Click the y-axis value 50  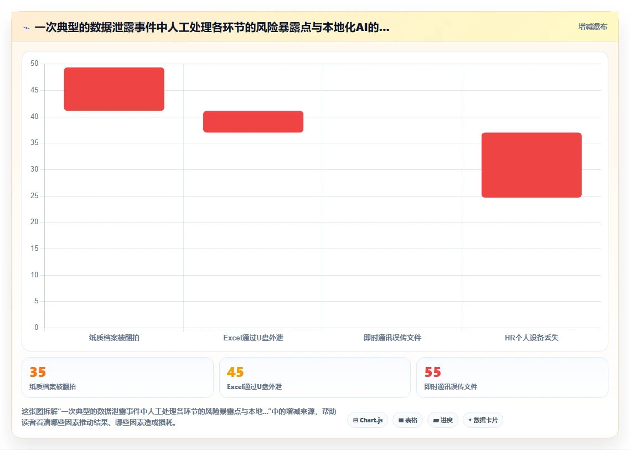click(x=34, y=64)
